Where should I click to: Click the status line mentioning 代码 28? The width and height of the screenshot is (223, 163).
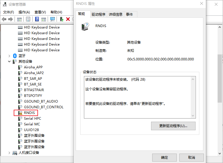tap(115, 80)
